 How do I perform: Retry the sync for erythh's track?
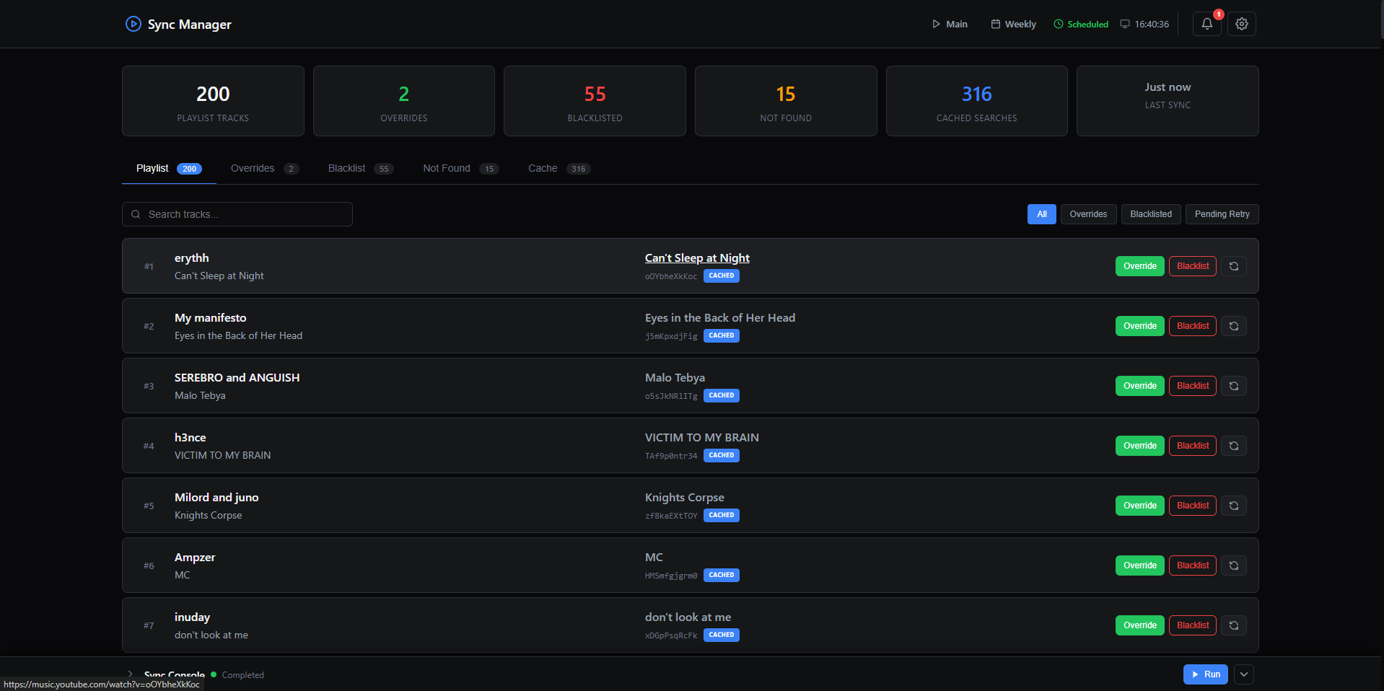[1233, 265]
